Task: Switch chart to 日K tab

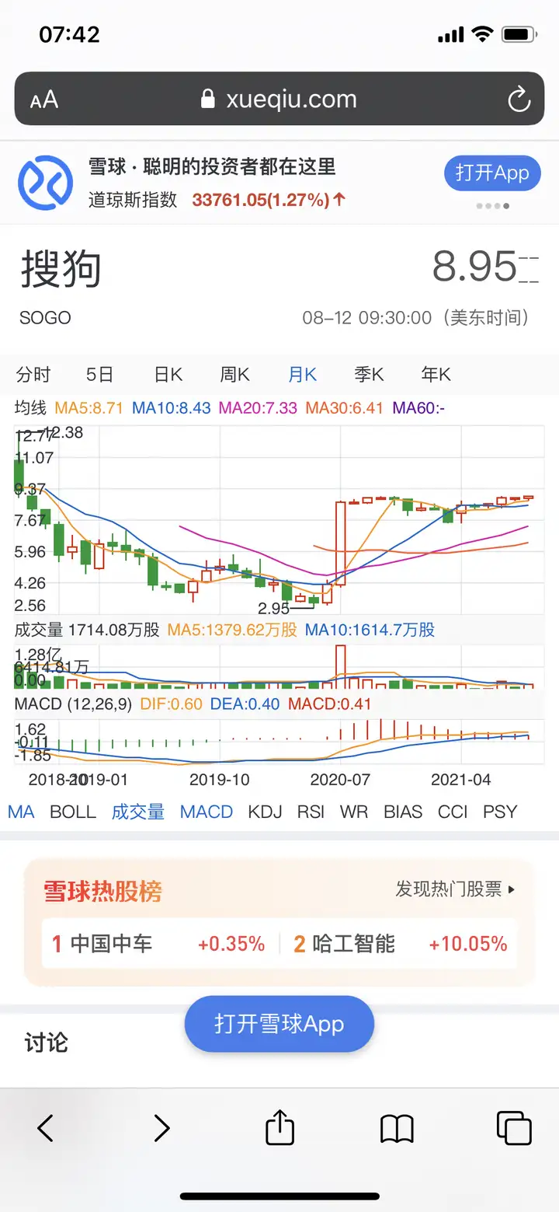Action: (x=168, y=375)
